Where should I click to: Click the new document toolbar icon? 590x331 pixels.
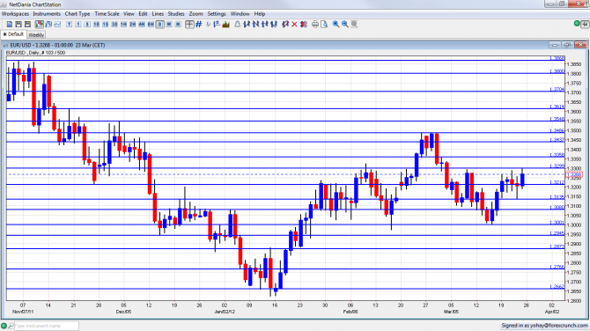(10, 24)
